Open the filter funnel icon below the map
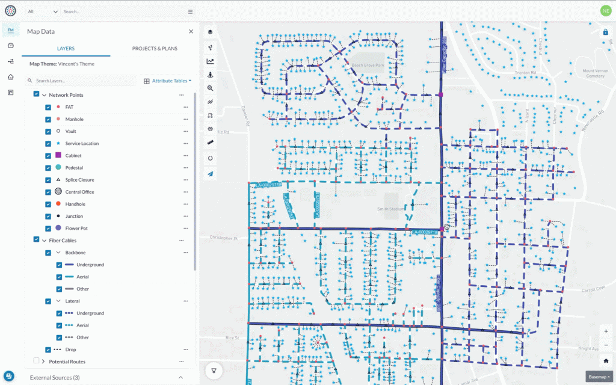 pyautogui.click(x=214, y=371)
